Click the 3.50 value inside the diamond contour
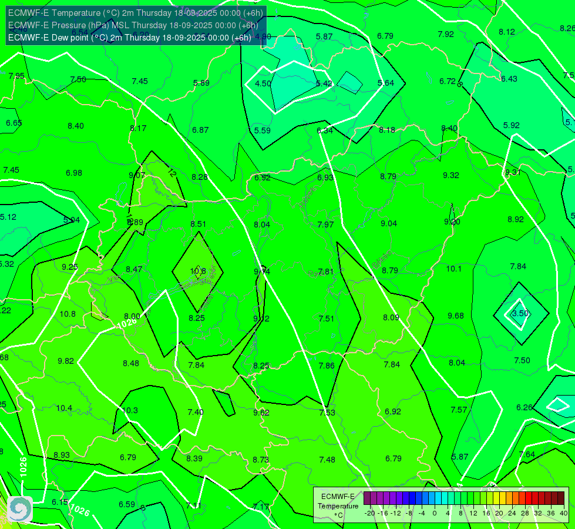Viewport: 575px width, 529px height. pos(520,313)
